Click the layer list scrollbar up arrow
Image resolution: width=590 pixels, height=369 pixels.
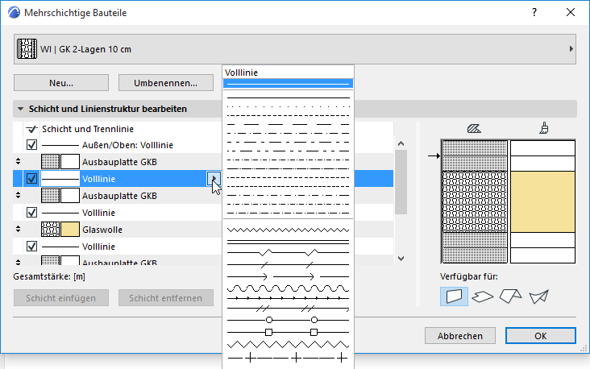[401, 143]
